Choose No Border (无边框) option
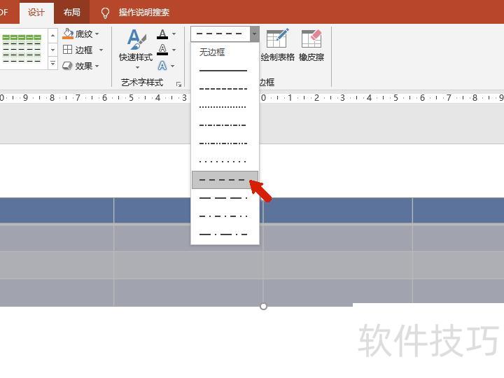 (225, 52)
